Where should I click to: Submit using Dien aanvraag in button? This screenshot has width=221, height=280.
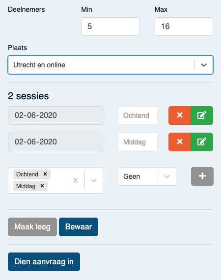coord(44,262)
